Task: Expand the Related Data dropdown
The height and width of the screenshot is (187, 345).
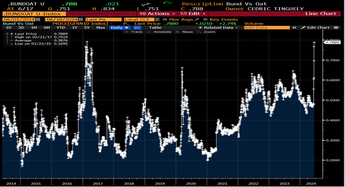Action: (218, 27)
